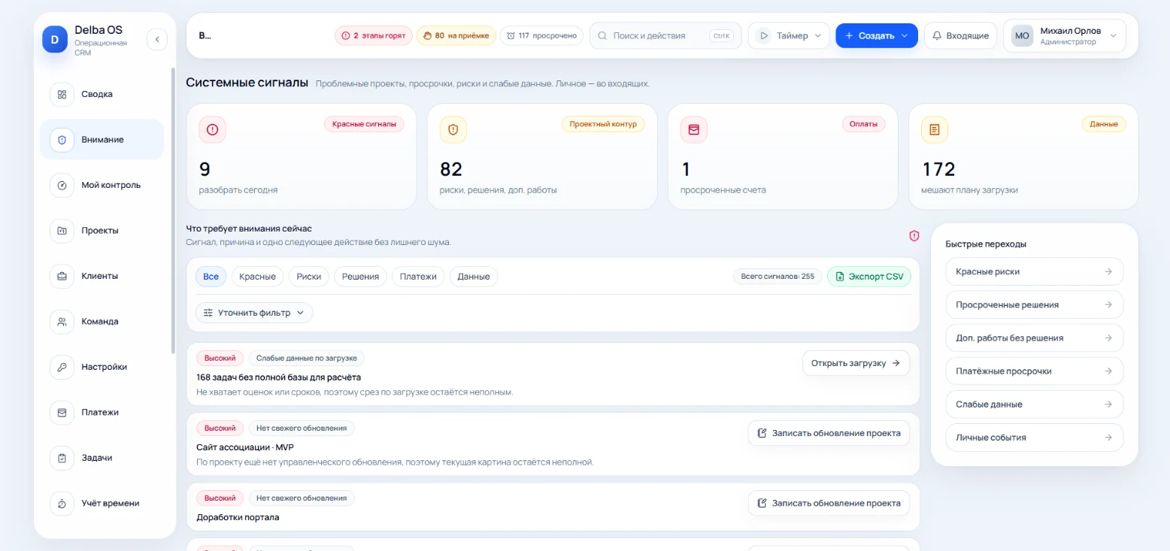
Task: Open Просроченные решения quick link
Action: [1035, 304]
